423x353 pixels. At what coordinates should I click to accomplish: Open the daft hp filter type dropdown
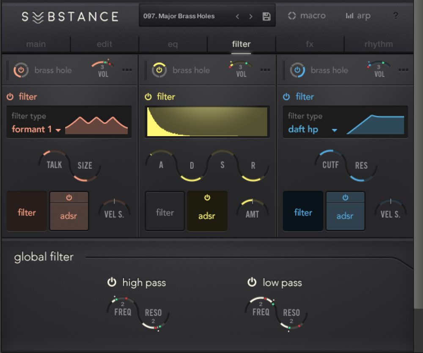pyautogui.click(x=312, y=129)
